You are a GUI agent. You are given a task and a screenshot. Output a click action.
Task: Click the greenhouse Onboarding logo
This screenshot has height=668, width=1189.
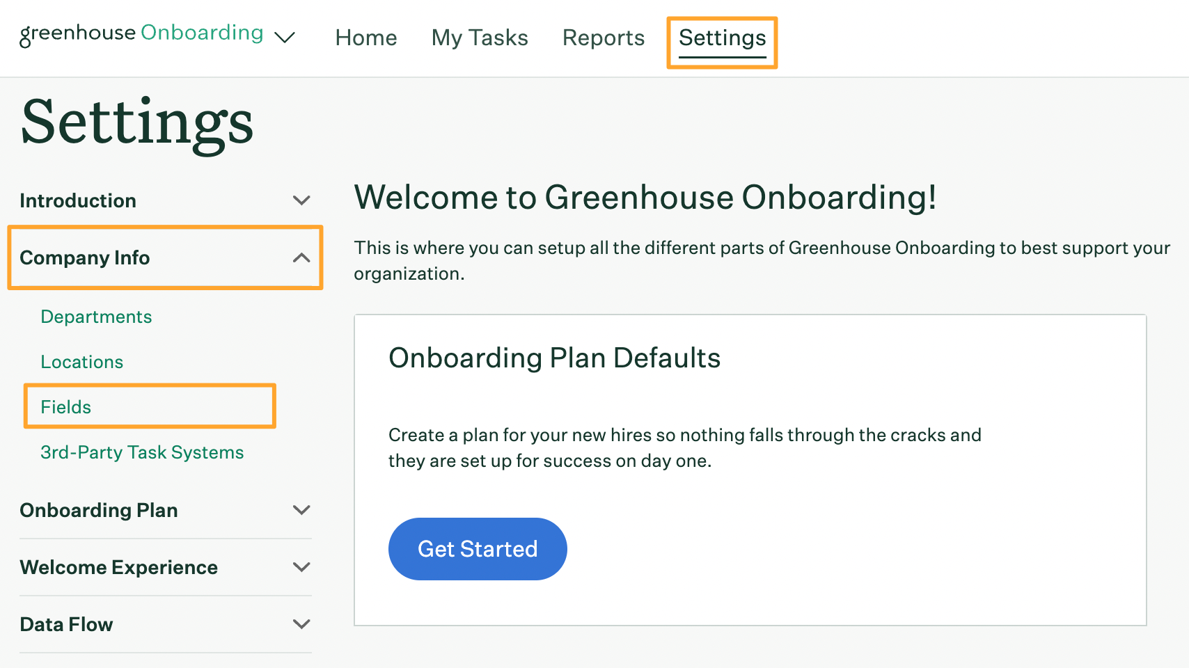141,33
